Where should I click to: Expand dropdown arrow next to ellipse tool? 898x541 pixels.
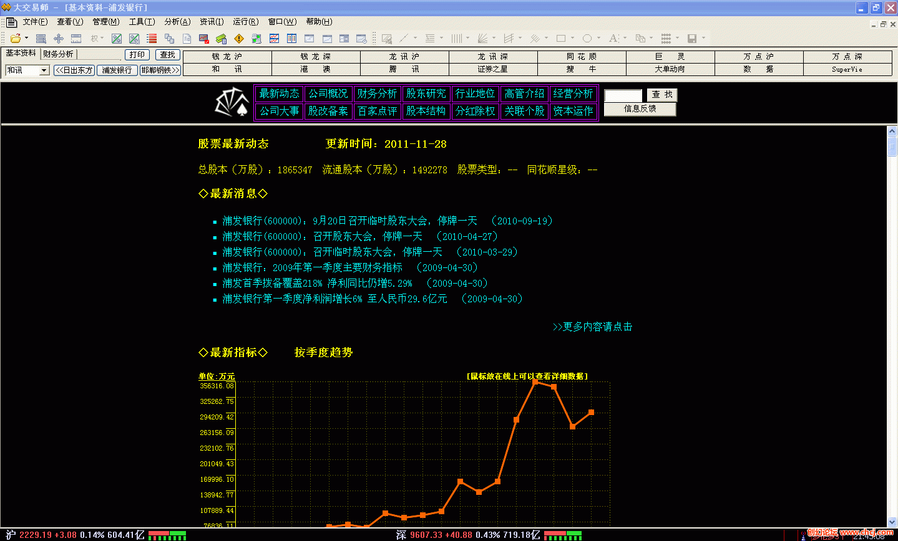[598, 37]
